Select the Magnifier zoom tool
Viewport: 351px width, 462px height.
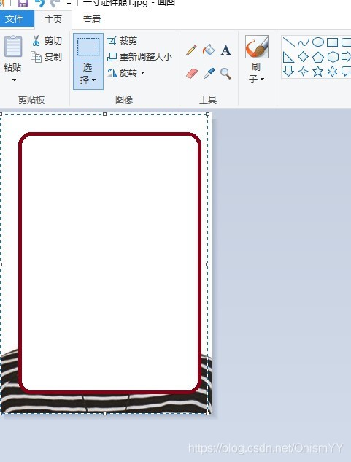click(225, 74)
